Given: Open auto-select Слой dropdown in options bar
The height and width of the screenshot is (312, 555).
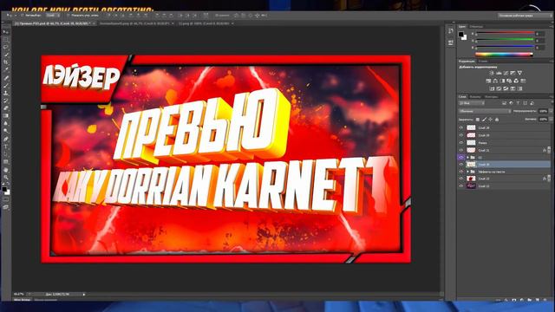Looking at the screenshot, I should [53, 16].
